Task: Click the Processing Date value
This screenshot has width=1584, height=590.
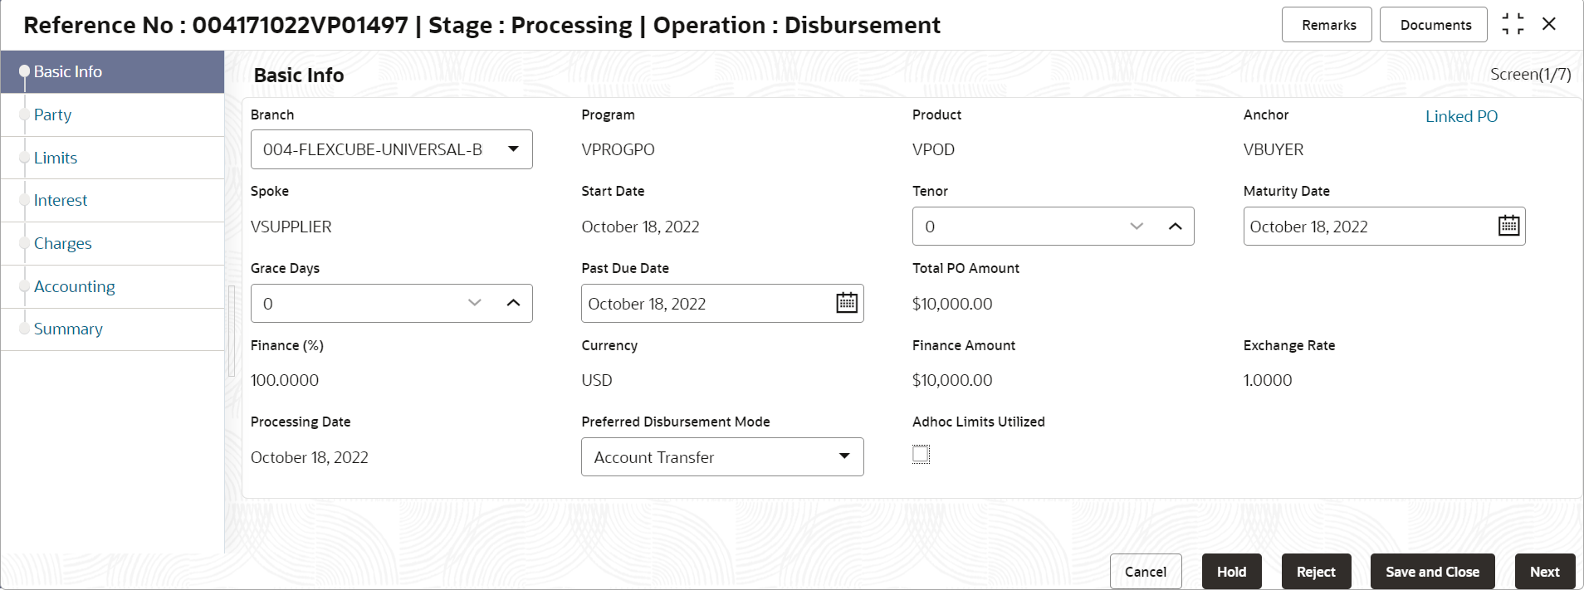Action: click(310, 458)
